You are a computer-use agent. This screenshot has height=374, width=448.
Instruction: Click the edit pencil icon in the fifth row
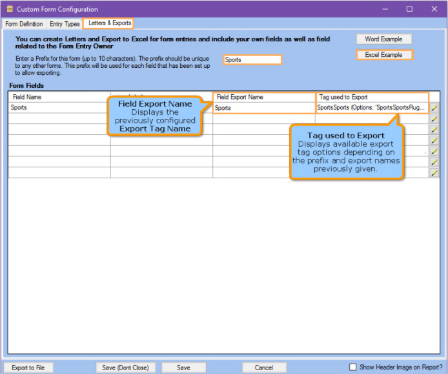[x=434, y=151]
